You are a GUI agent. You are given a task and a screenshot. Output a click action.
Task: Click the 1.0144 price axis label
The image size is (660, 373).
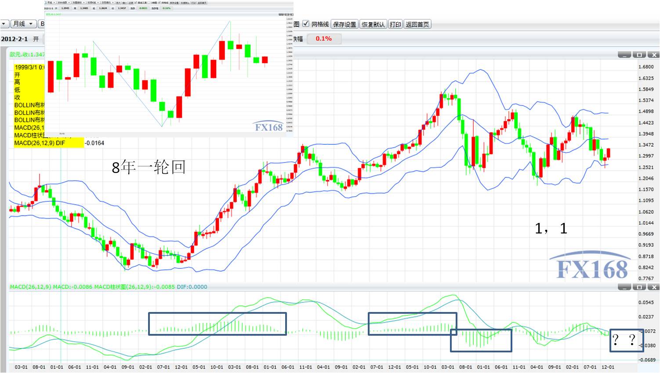pyautogui.click(x=646, y=223)
